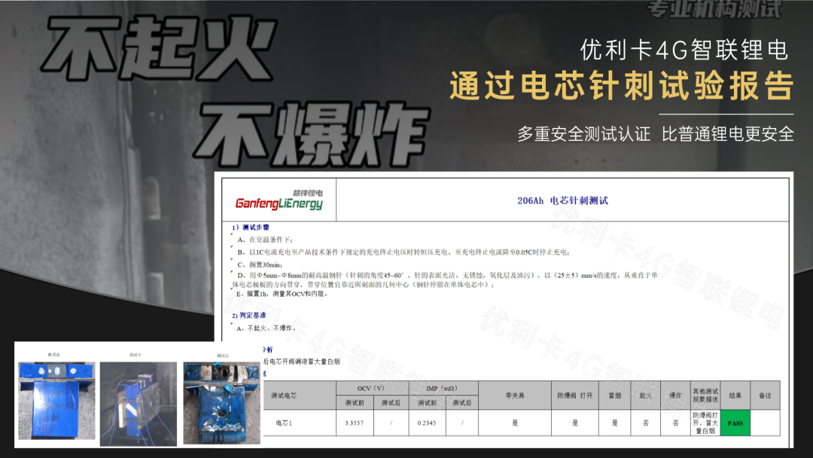Select the report title "206Ah 电芯针刺测试"
813x458 pixels.
[562, 200]
